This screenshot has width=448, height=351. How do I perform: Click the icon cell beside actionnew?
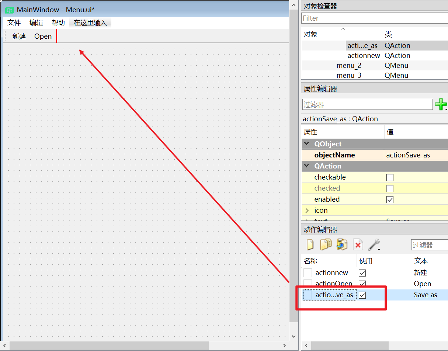(x=308, y=273)
